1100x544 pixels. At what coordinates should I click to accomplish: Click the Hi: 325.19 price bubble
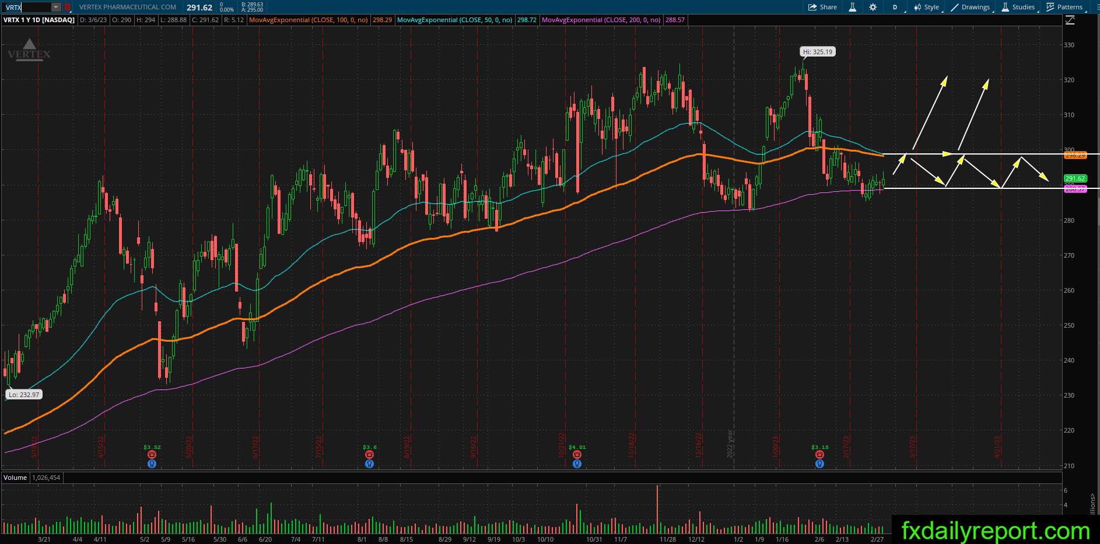(818, 52)
